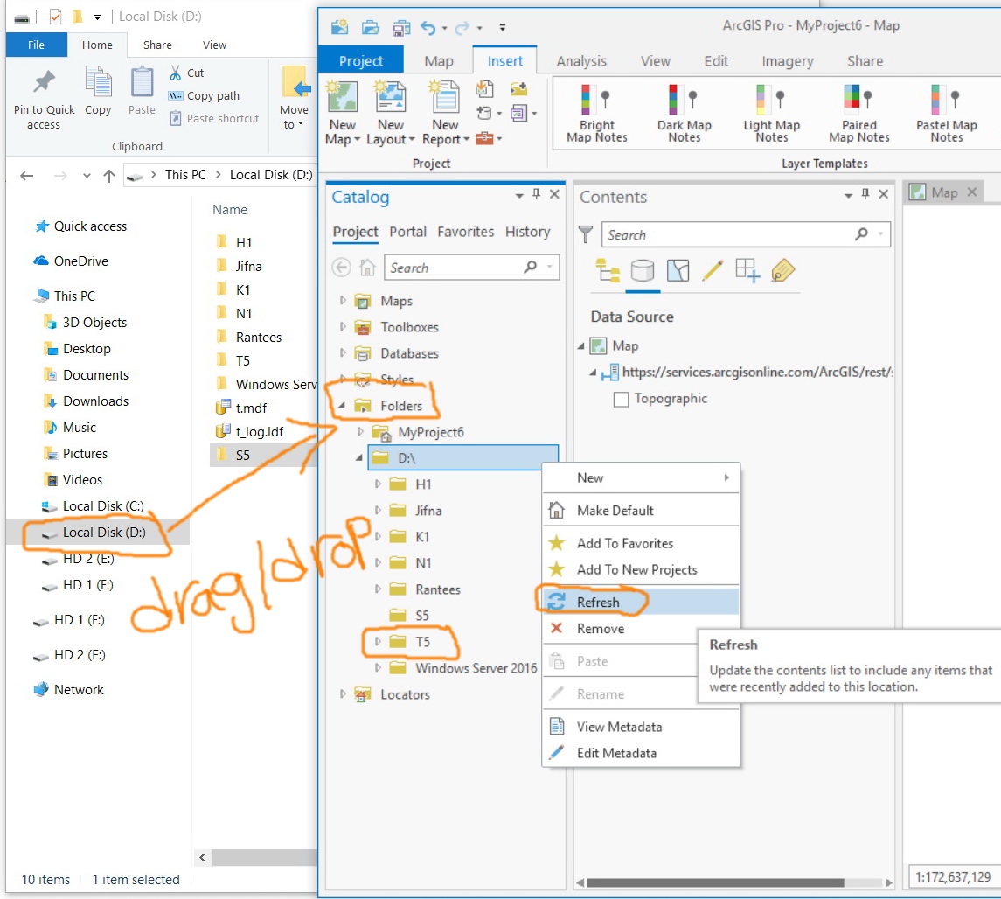Image resolution: width=1001 pixels, height=899 pixels.
Task: Open the Catalog pane options dropdown
Action: 519,195
